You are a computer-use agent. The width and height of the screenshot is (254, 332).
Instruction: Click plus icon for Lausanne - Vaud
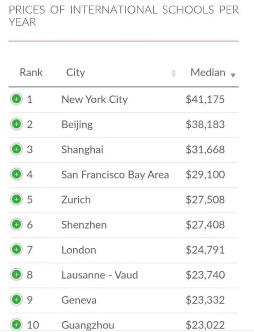(x=16, y=275)
